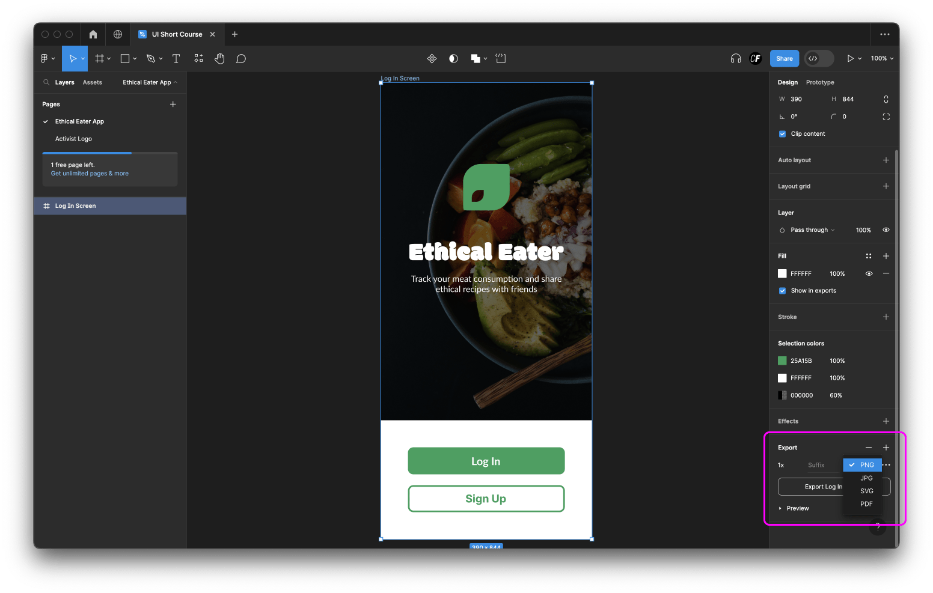933x593 pixels.
Task: Open the Comment tool
Action: 240,58
